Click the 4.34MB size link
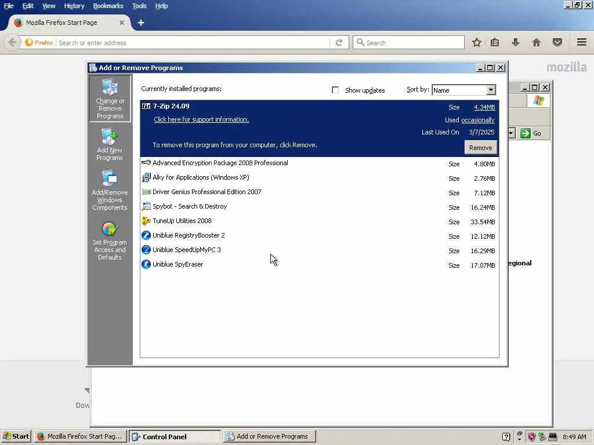The width and height of the screenshot is (594, 445). [x=484, y=107]
